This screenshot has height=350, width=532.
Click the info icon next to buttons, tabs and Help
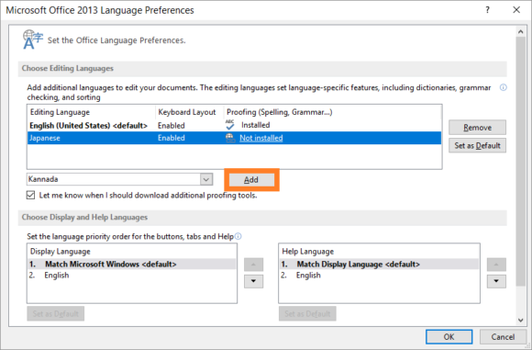(x=238, y=236)
